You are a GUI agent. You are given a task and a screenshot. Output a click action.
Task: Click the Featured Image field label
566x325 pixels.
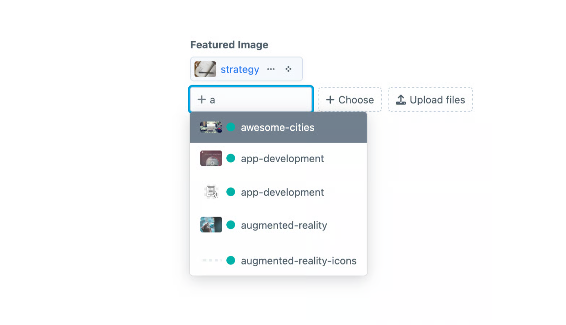point(229,45)
